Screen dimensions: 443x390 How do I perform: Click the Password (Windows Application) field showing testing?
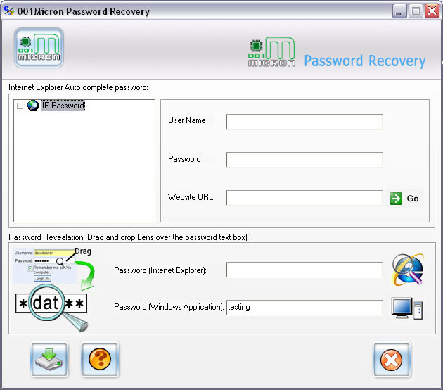[x=304, y=308]
